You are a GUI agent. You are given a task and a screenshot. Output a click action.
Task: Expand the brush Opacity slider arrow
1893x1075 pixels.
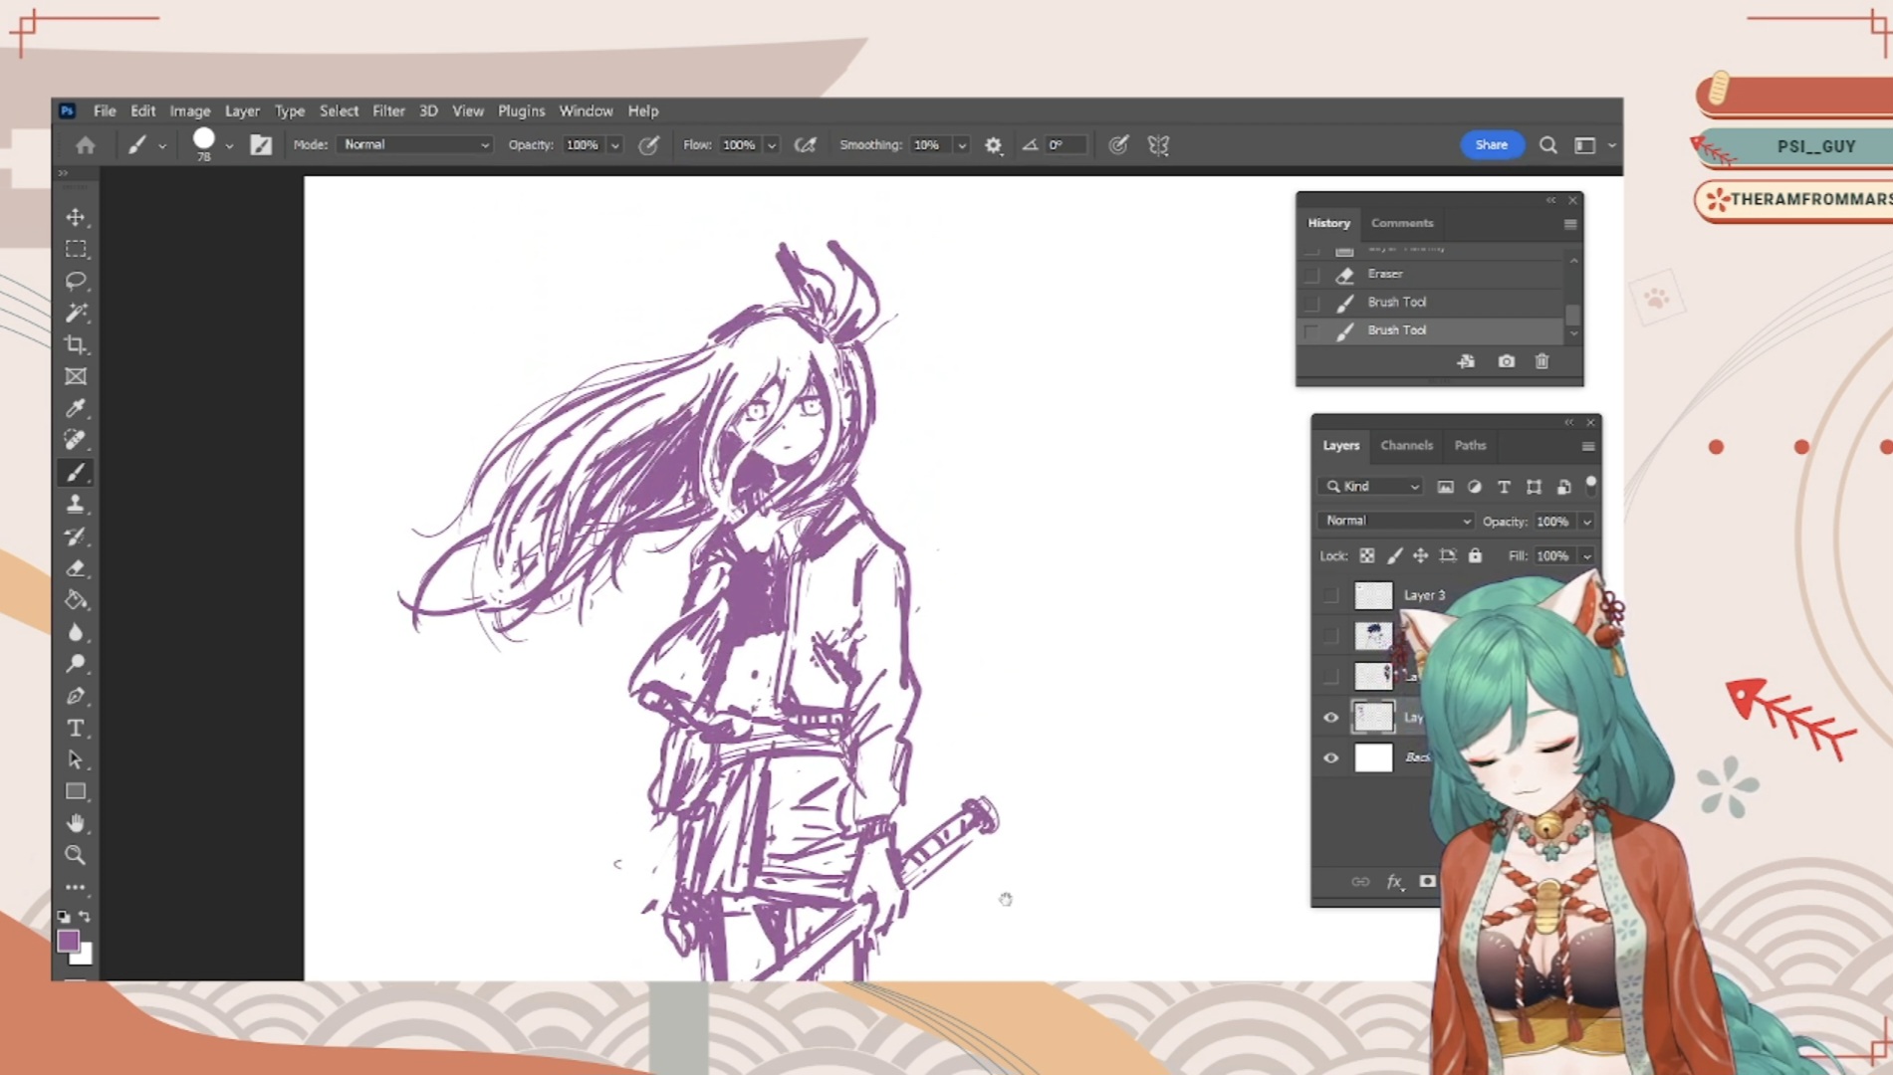(x=614, y=145)
